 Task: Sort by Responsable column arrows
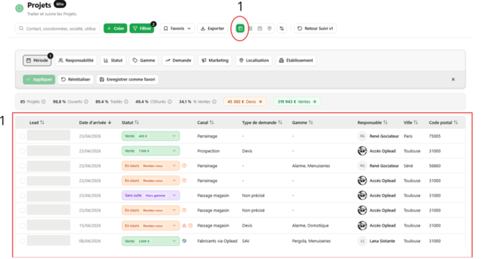[385, 122]
